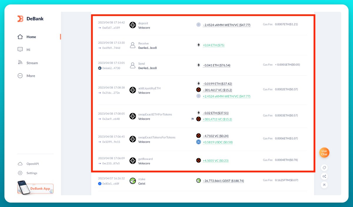Click -4.7102 VC ($0.24) amount
This screenshot has width=353, height=207.
[x=216, y=136]
